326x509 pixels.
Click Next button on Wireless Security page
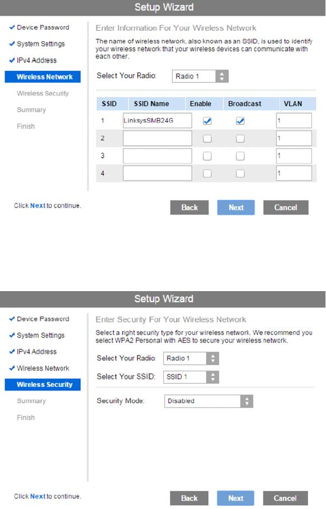point(236,499)
